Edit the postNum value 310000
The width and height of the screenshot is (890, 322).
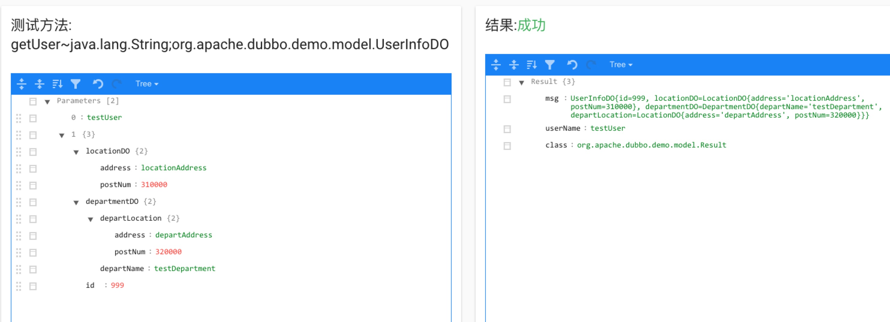[154, 185]
